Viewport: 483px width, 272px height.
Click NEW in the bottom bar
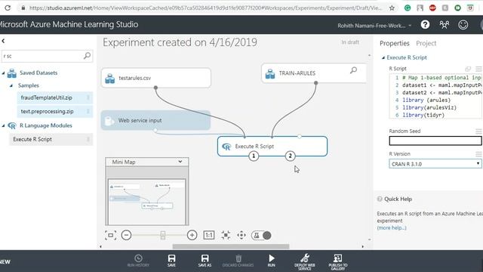tap(5, 262)
